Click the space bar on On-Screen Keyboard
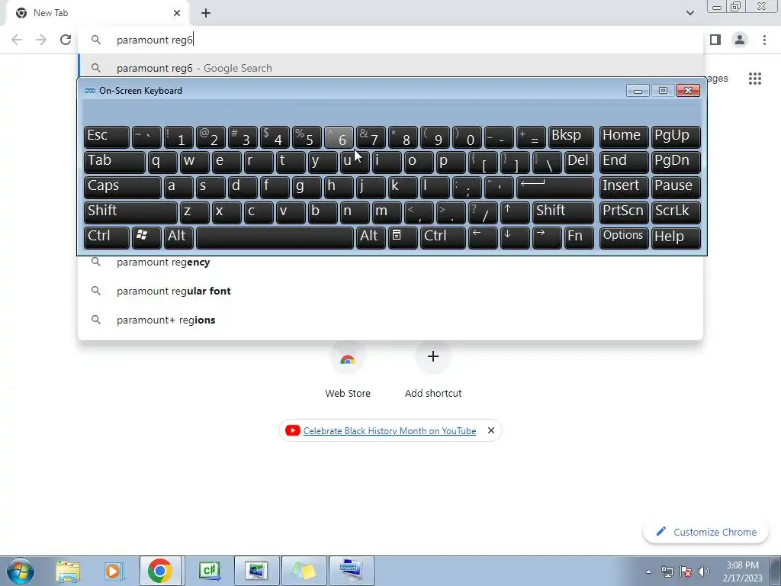781x586 pixels. [275, 237]
